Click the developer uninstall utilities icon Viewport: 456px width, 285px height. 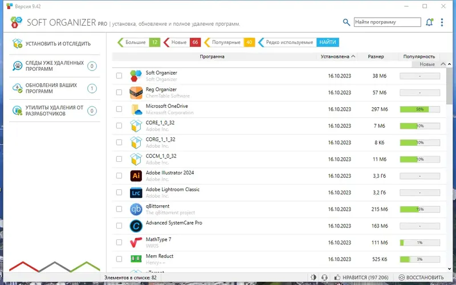(18, 111)
